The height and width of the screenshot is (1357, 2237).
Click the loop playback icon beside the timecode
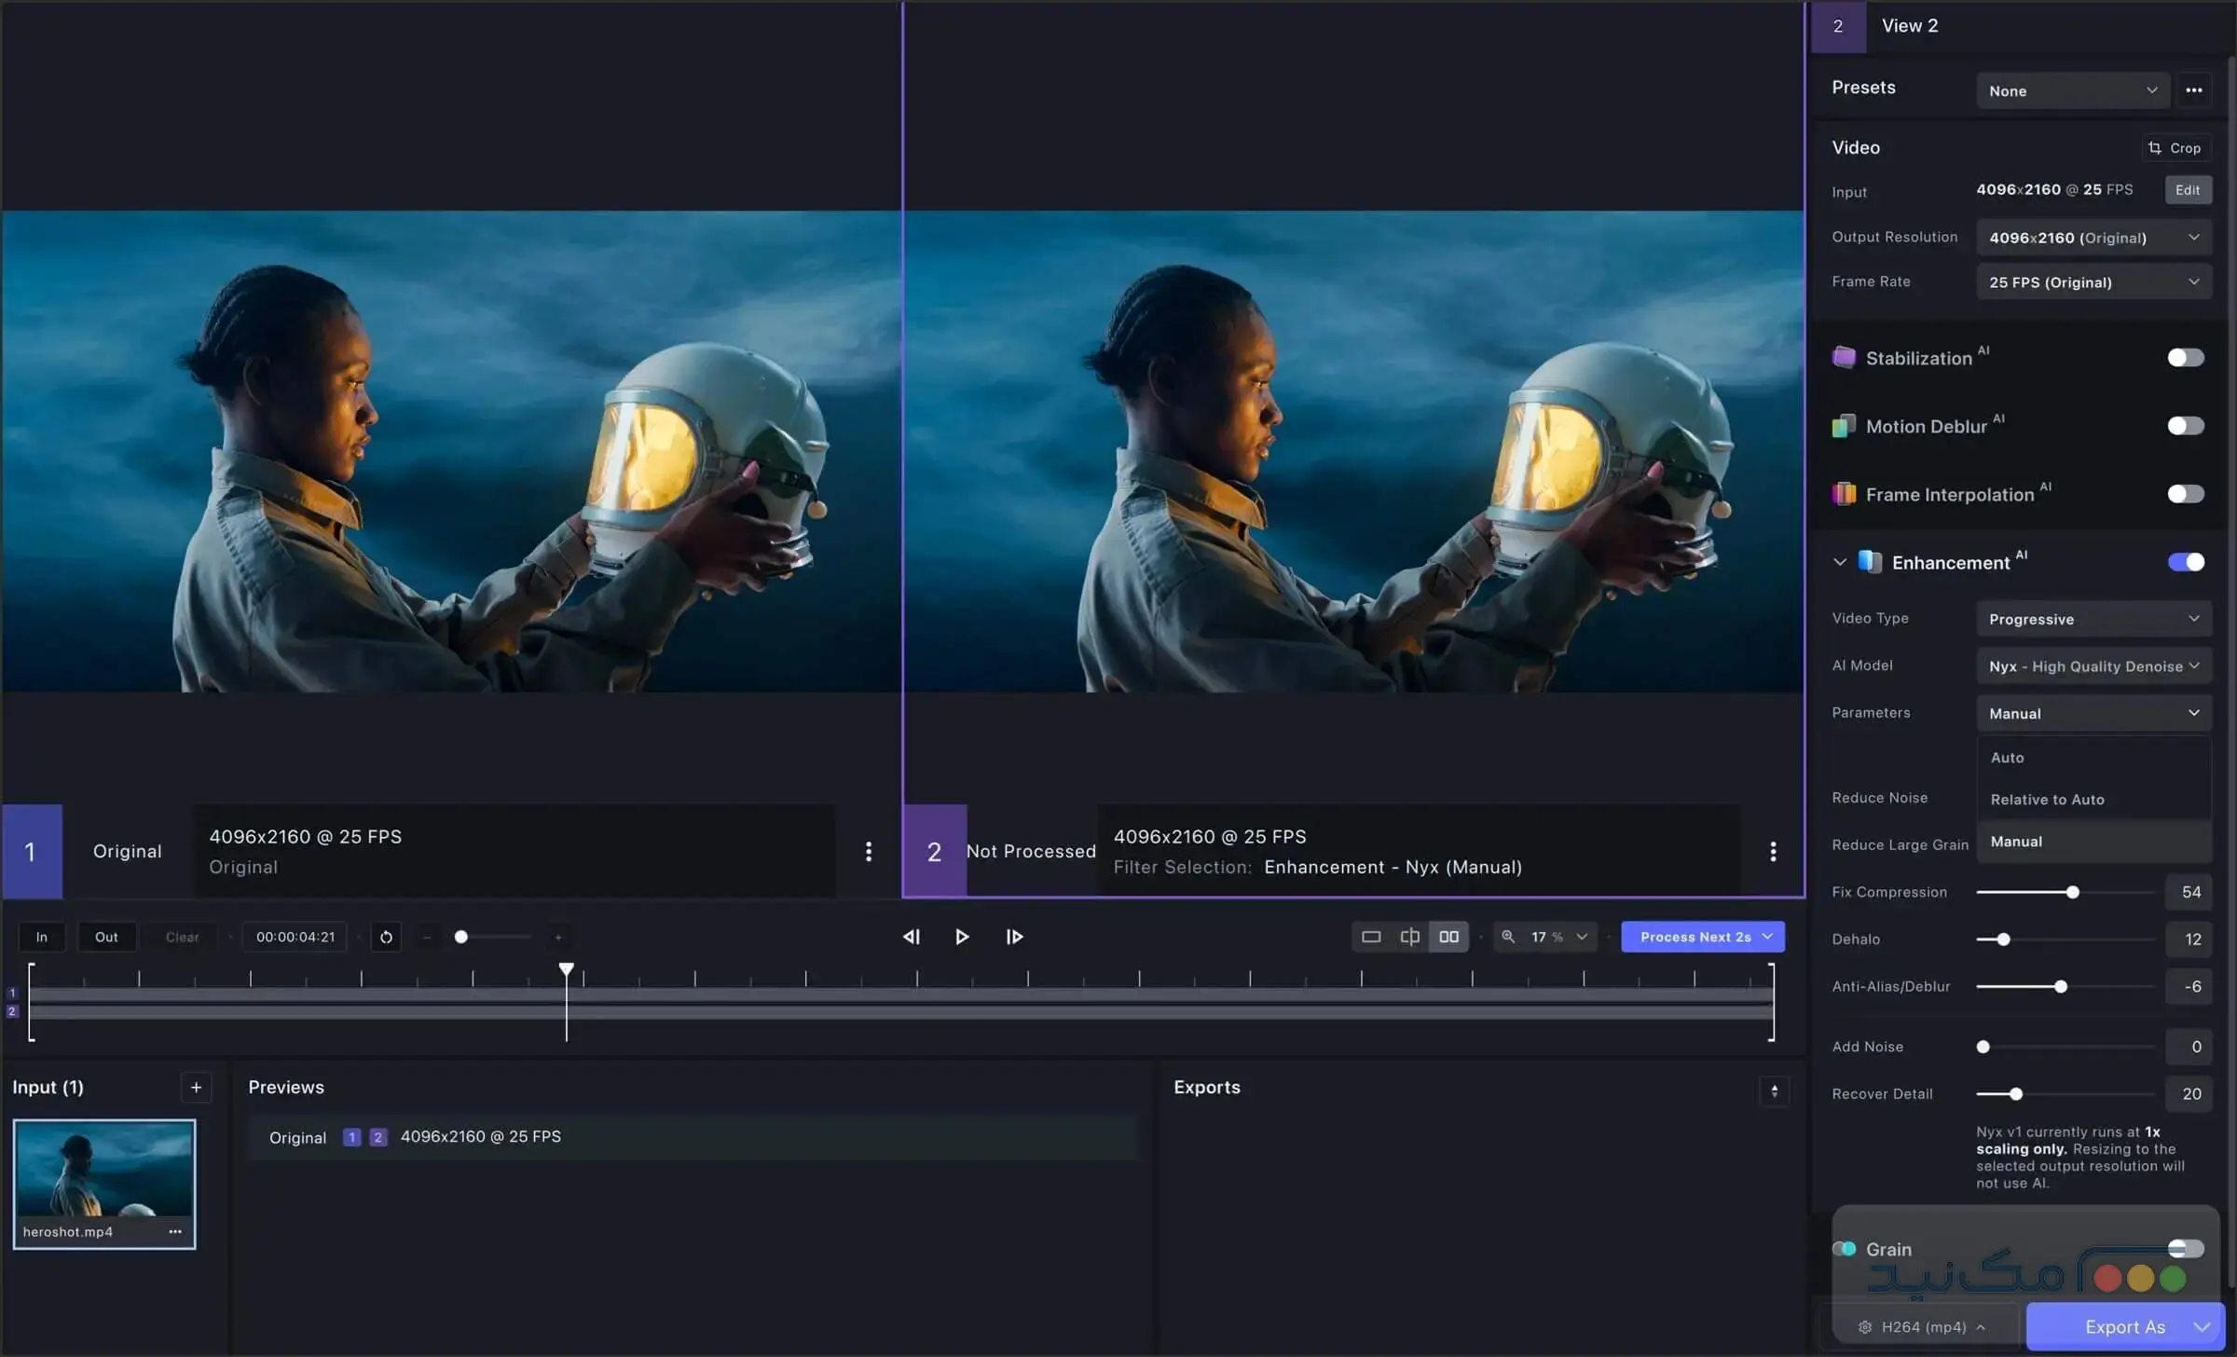pos(386,937)
